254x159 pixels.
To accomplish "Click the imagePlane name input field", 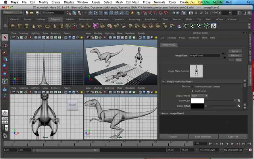I will (x=205, y=56).
